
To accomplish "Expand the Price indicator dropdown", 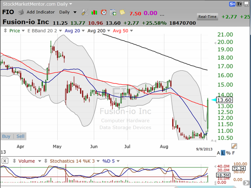I will (x=23, y=30).
